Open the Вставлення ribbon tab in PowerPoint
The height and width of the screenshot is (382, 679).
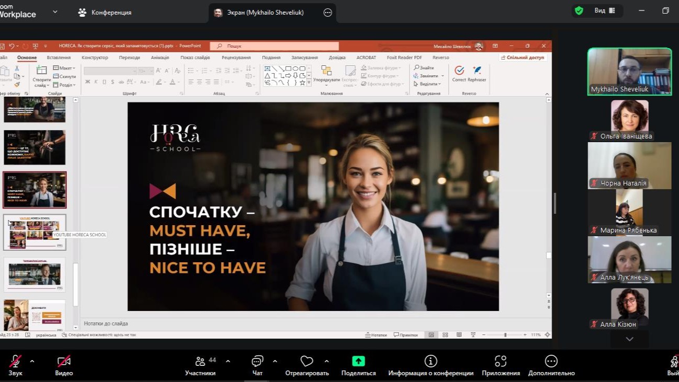(58, 57)
